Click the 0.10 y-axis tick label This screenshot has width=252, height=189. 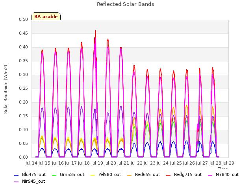pyautogui.click(x=24, y=130)
